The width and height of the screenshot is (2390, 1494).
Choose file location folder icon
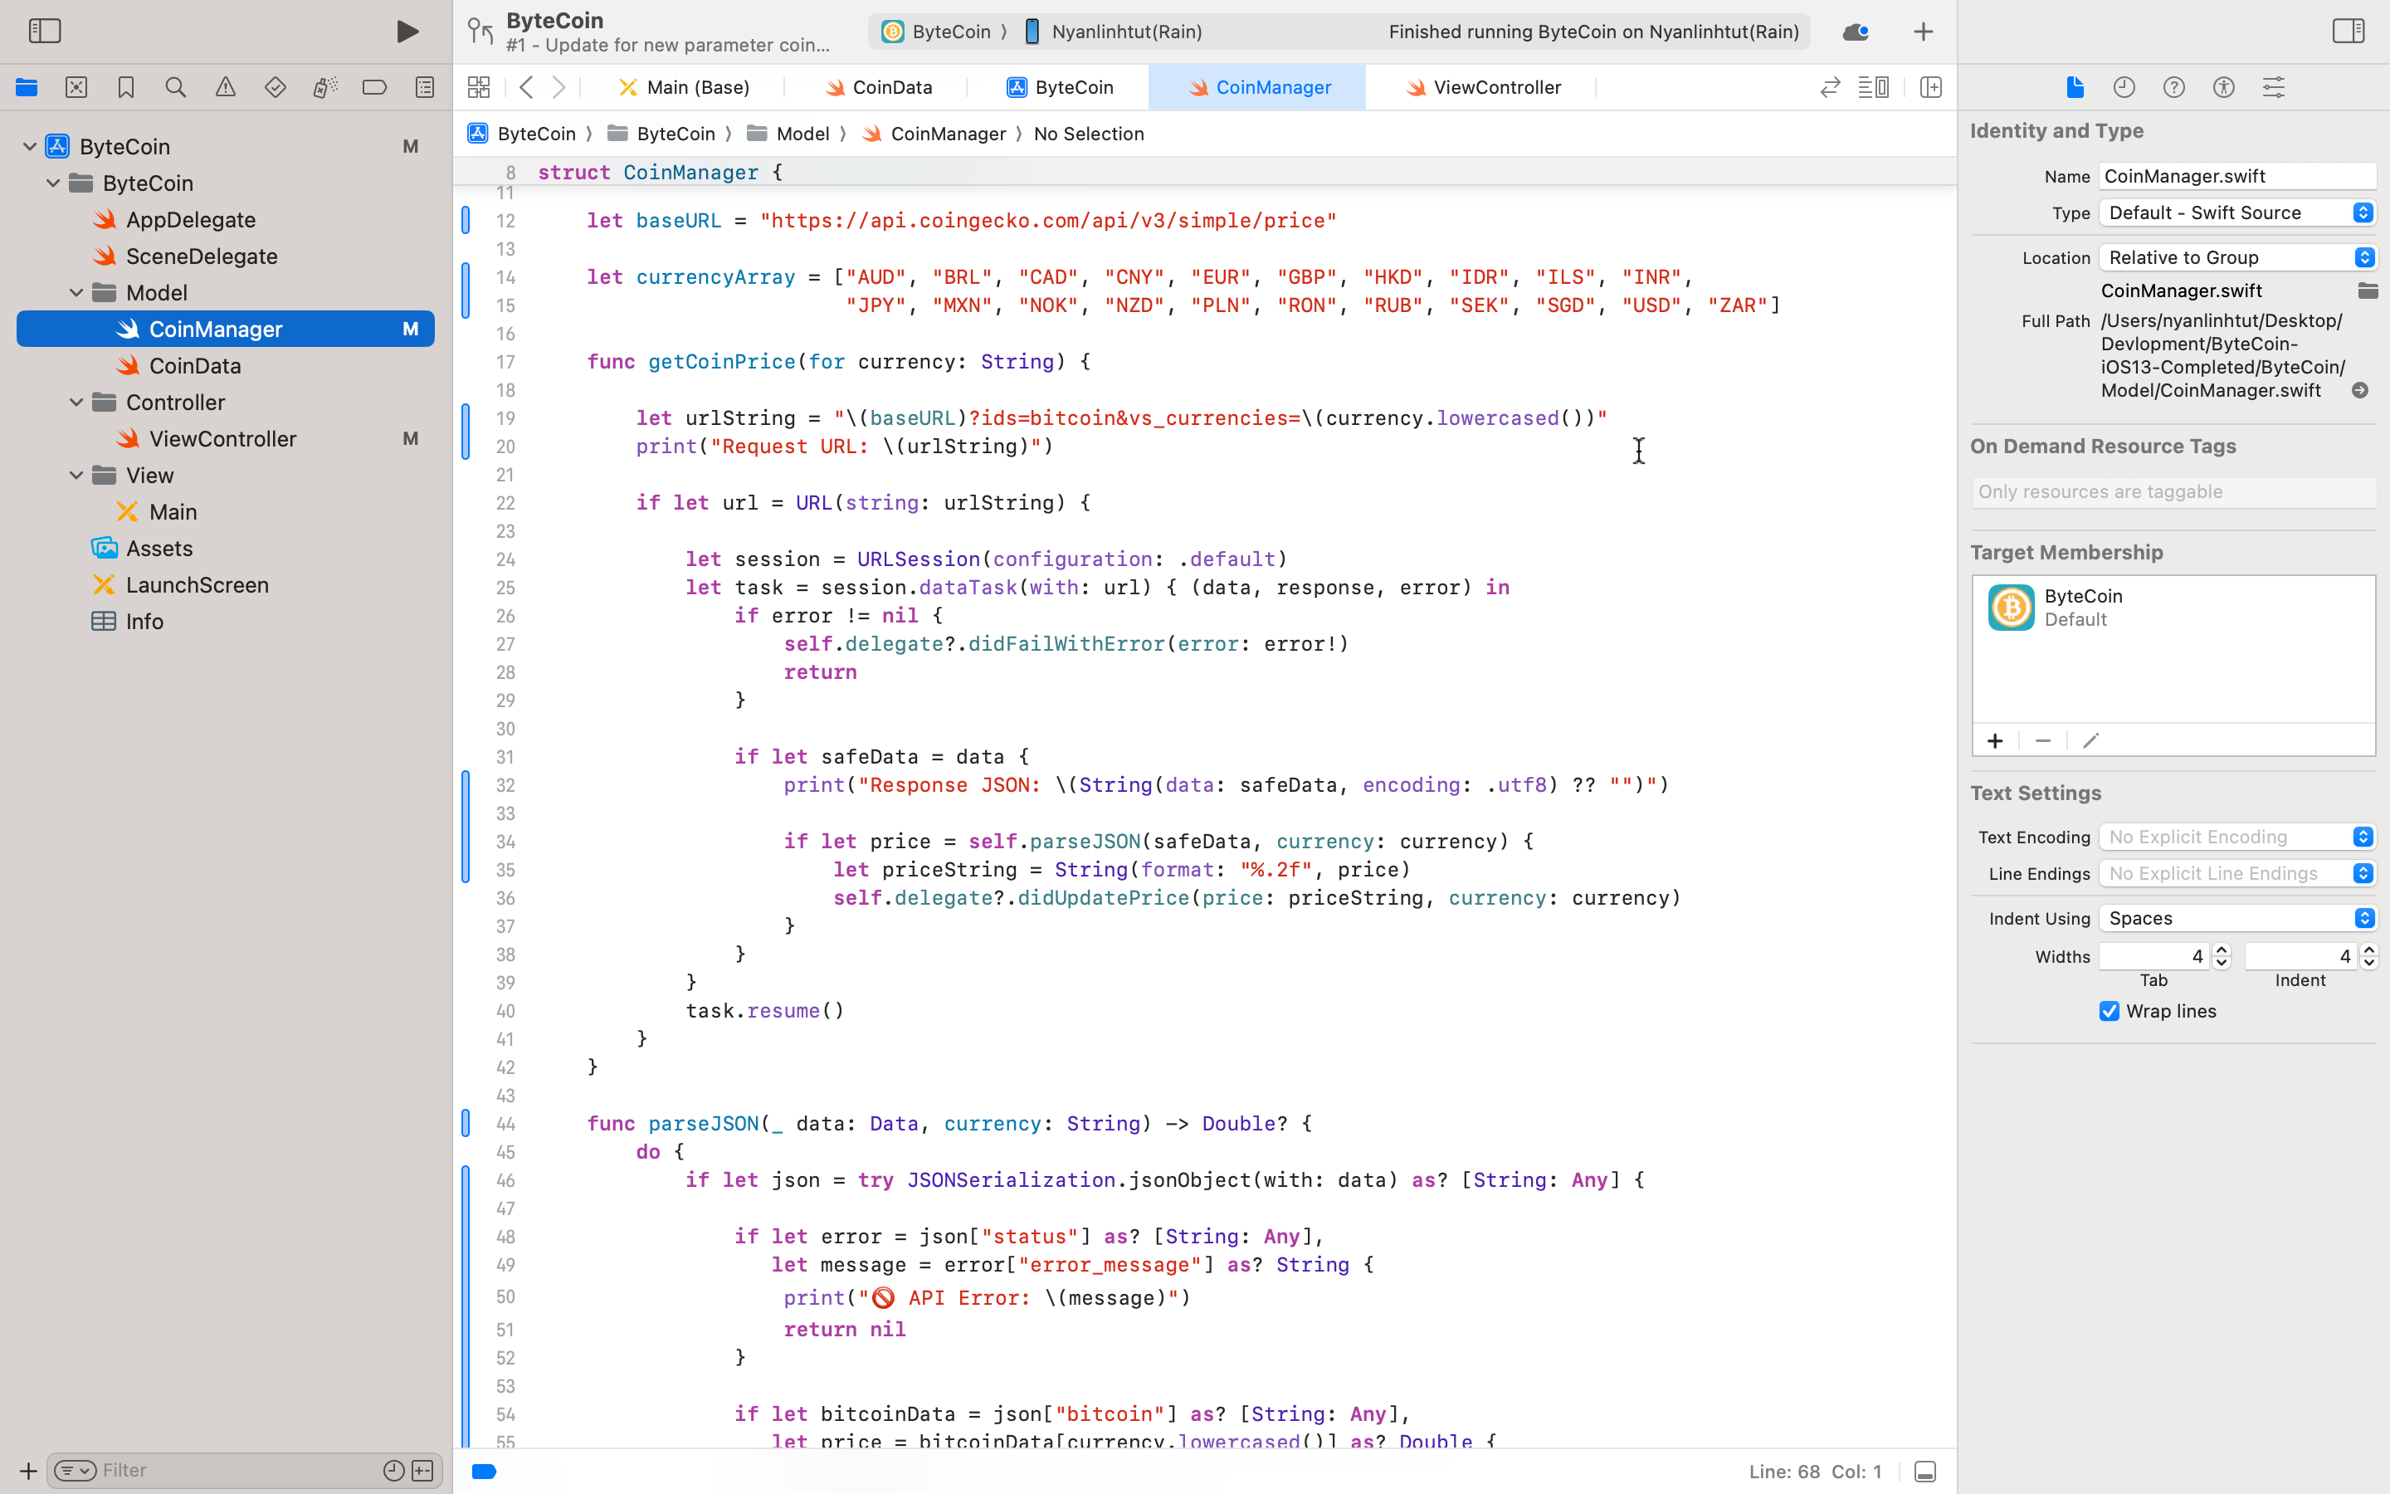[x=2368, y=290]
